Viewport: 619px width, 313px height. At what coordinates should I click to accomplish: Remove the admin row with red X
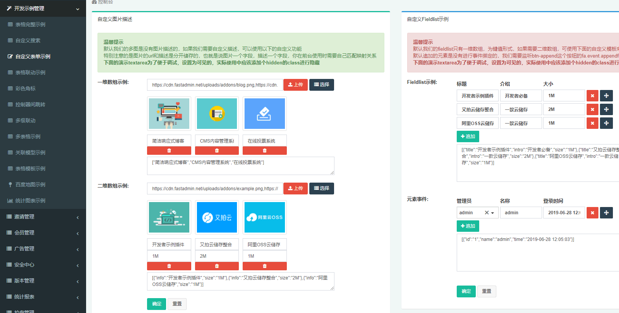point(592,213)
